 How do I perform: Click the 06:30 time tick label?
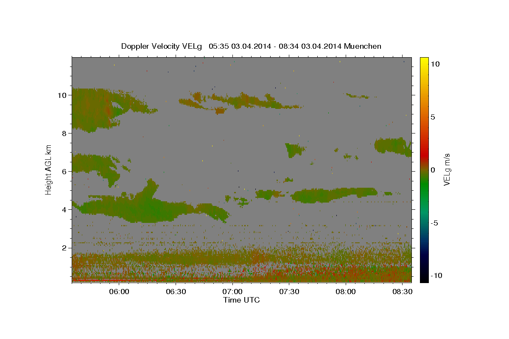pos(176,292)
